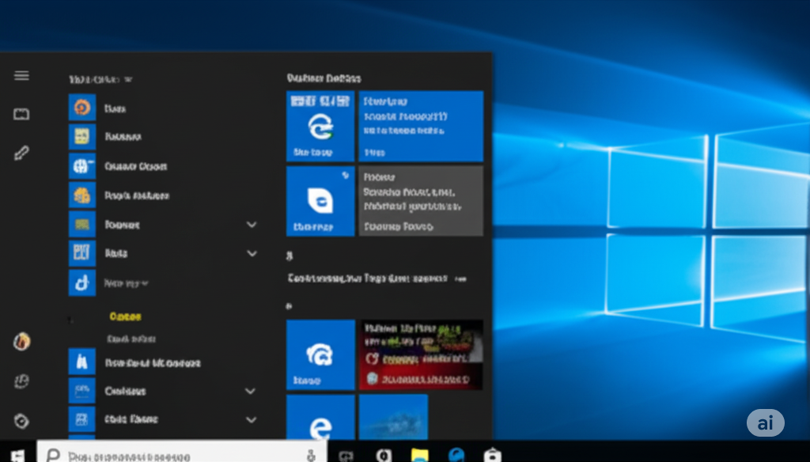This screenshot has width=810, height=462.
Task: Click the yellow heading in the app list
Action: tap(125, 316)
